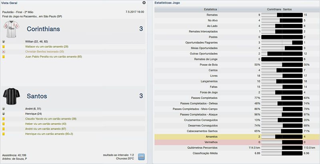Click the injury icon beside Christián Benítez
Viewport: 320px width, 164px height.
coord(3,52)
